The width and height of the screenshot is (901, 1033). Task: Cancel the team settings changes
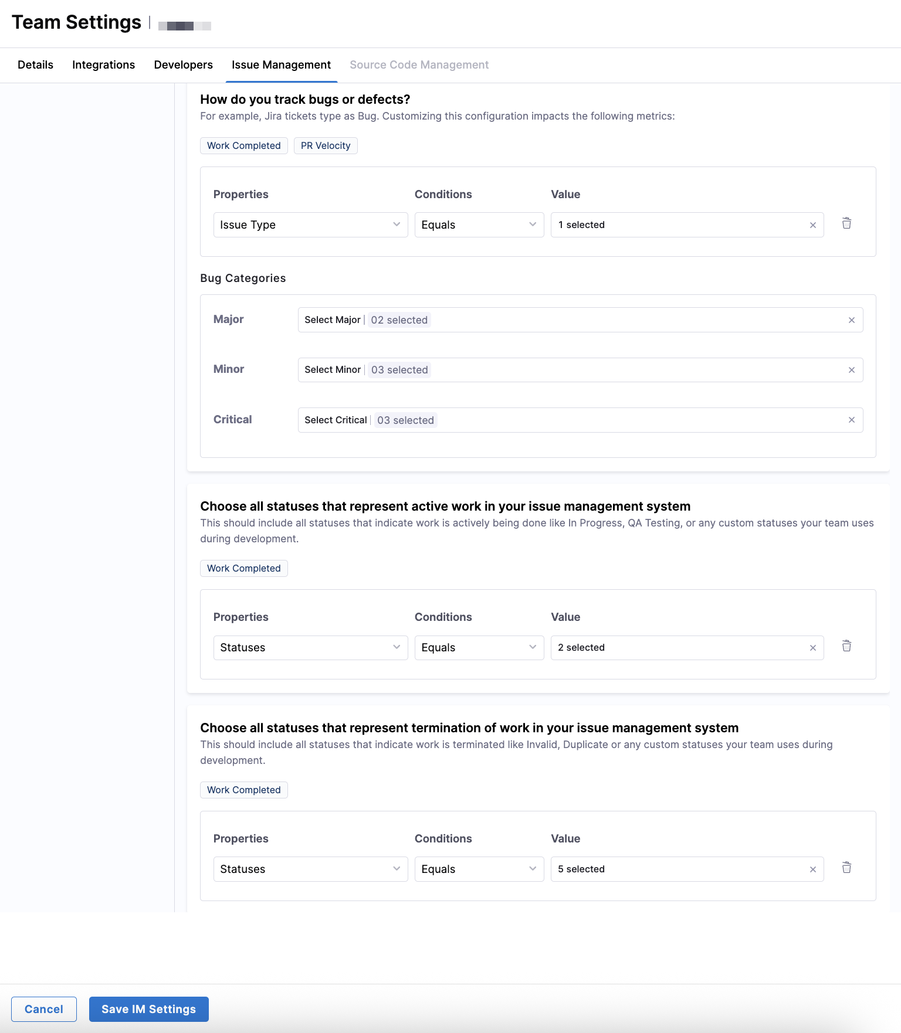44,1009
